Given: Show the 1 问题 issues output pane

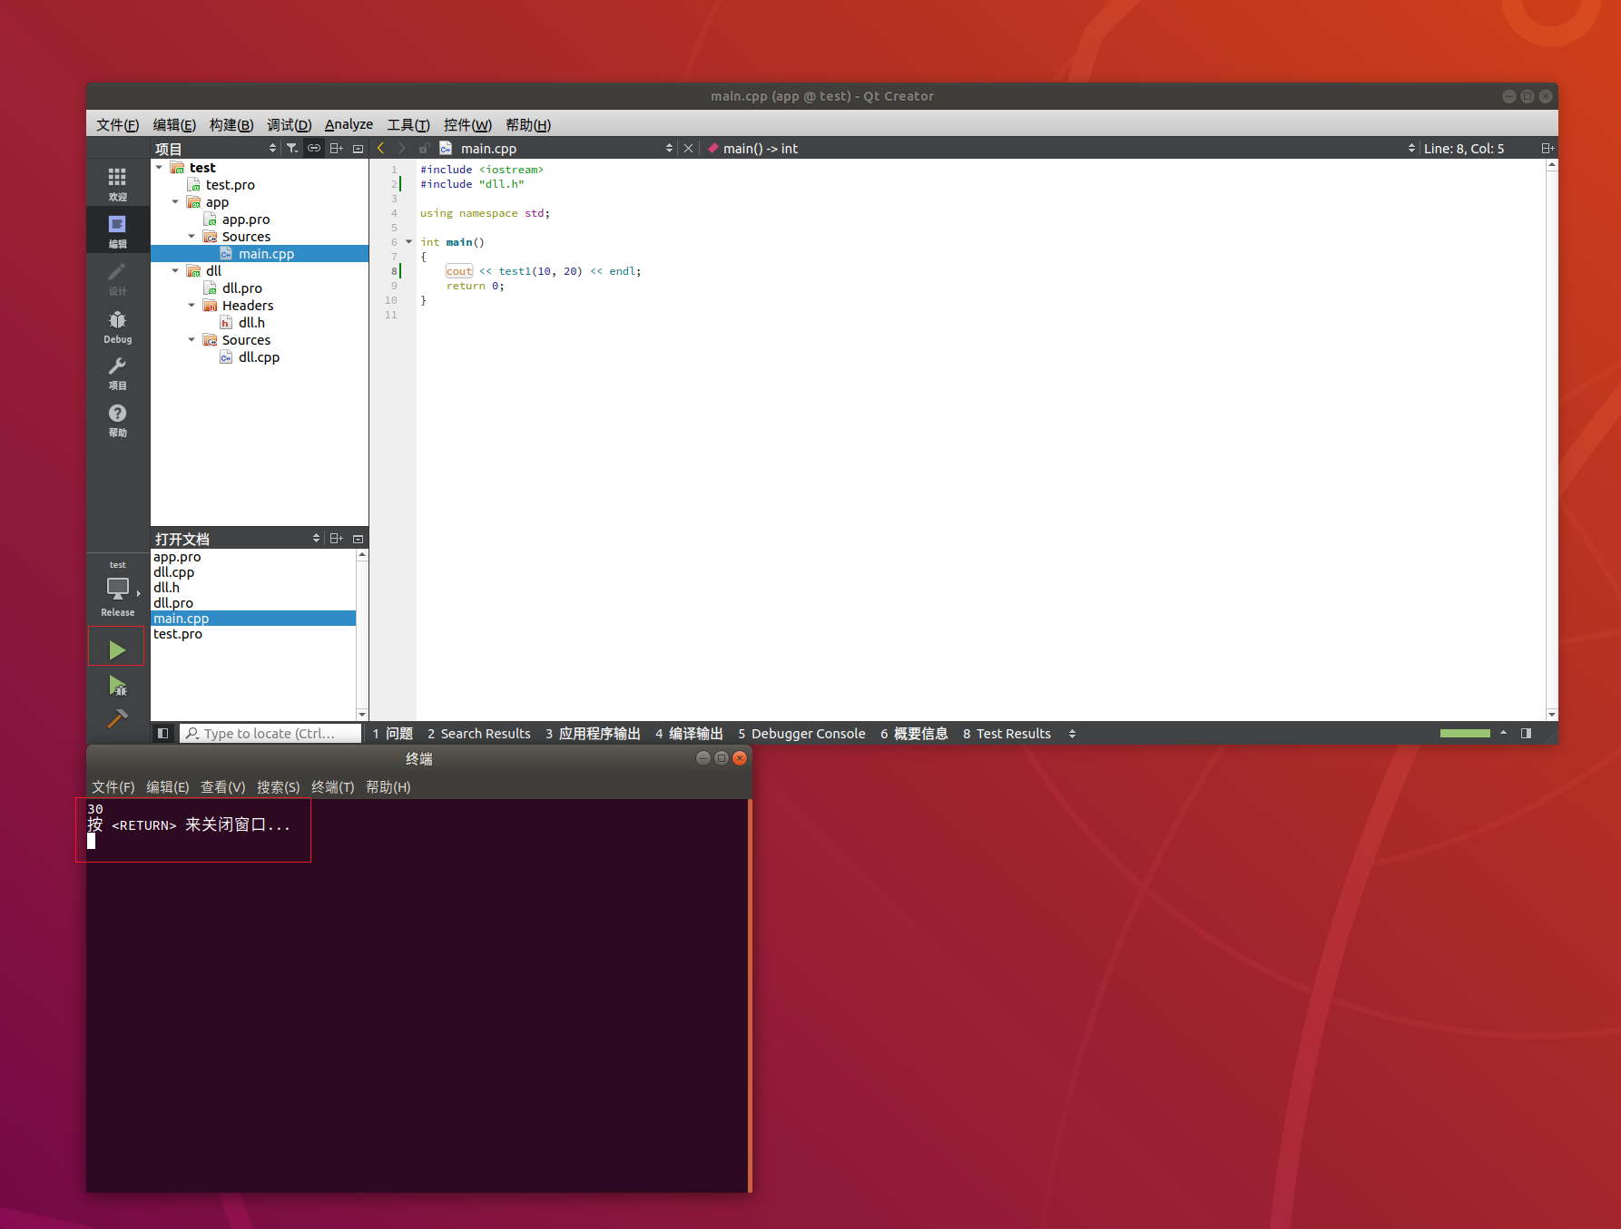Looking at the screenshot, I should tap(392, 733).
